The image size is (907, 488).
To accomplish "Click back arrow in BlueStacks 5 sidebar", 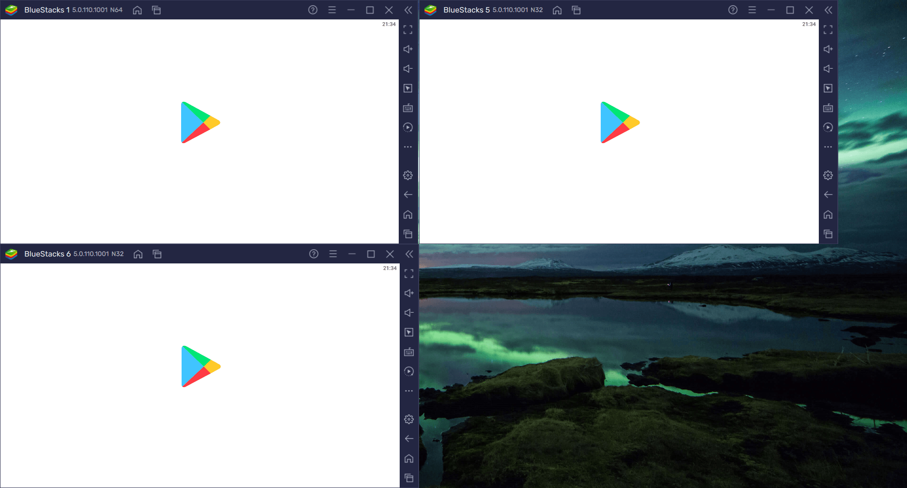I will [x=828, y=195].
